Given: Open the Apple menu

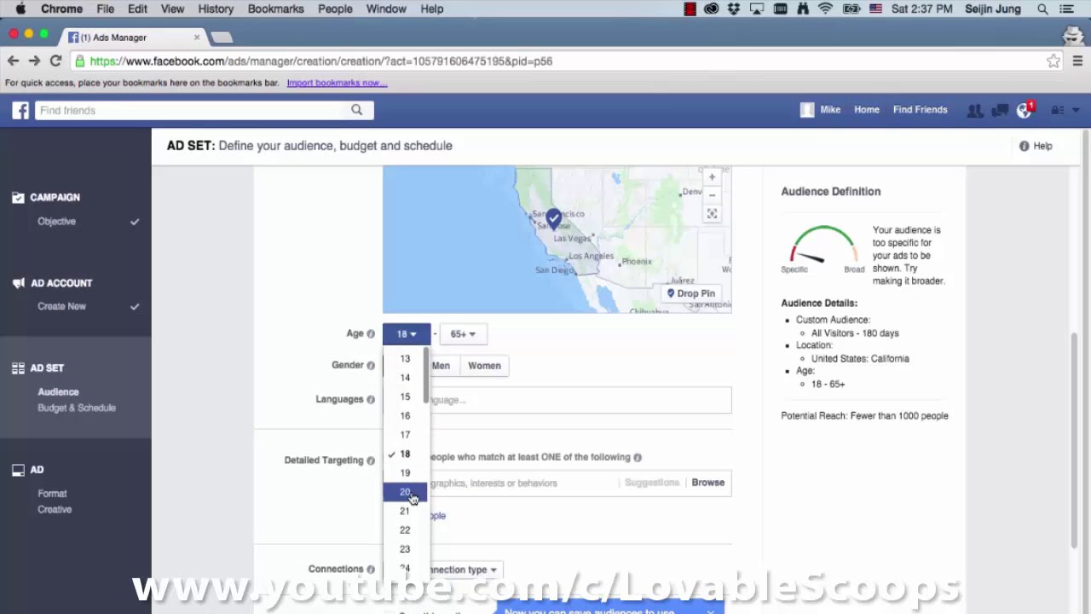Looking at the screenshot, I should (x=20, y=9).
